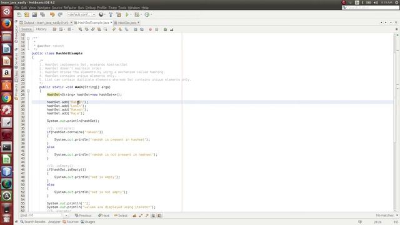Click the Stop Macro Recording icon
Image resolution: width=400 pixels, height=225 pixels.
coord(157,29)
